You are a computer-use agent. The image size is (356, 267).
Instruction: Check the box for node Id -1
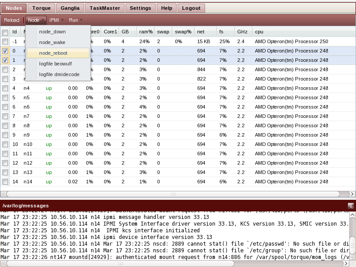coord(5,41)
